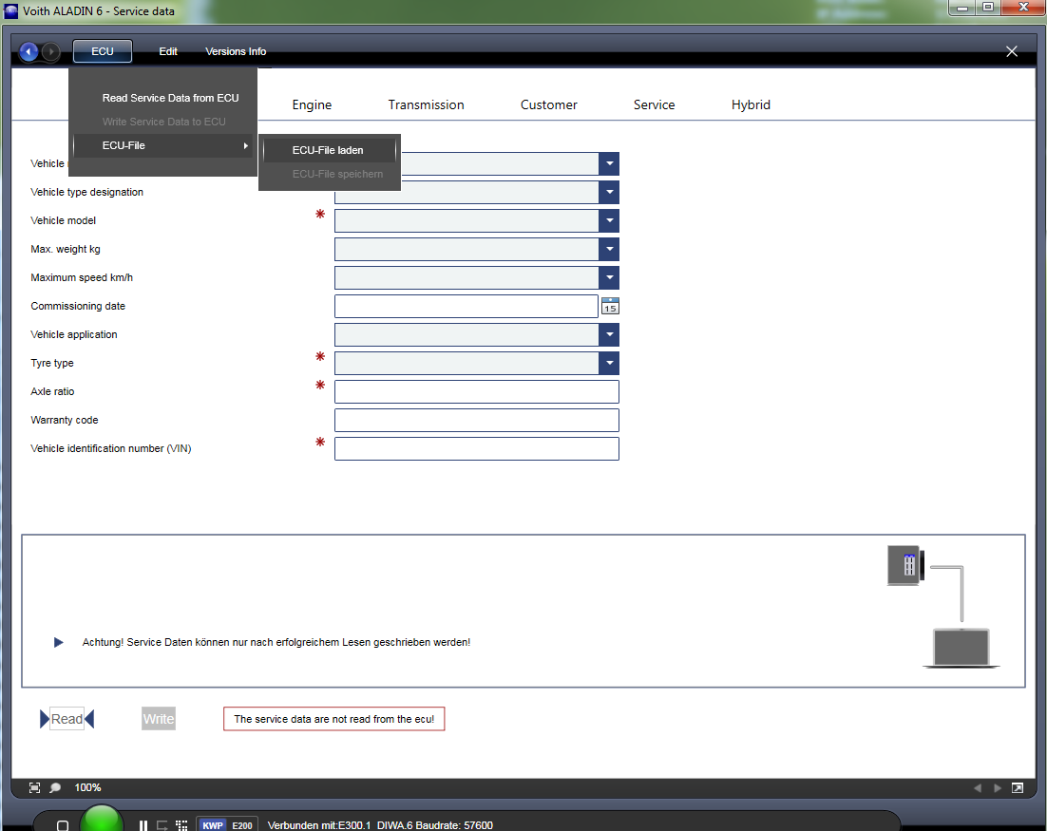Click the dotted grid icon in status bar
Viewport: 1047px width, 831px height.
tap(181, 825)
